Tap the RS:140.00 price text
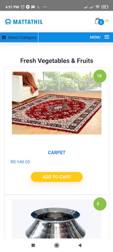Image resolution: width=113 pixels, height=252 pixels. [x=20, y=162]
